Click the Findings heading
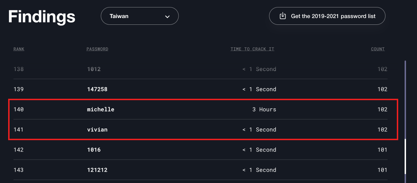417x183 pixels. coord(42,17)
